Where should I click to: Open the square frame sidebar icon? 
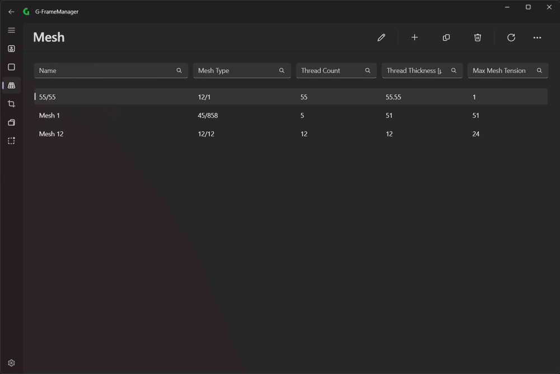tap(11, 67)
